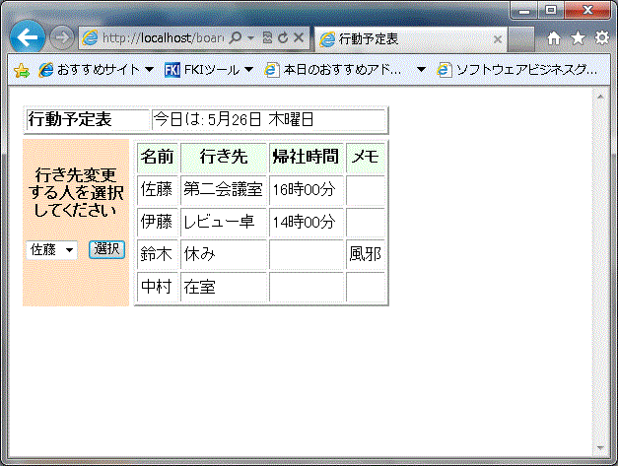Image resolution: width=618 pixels, height=466 pixels.
Task: Click the 帰社時間 column header
Action: (306, 157)
